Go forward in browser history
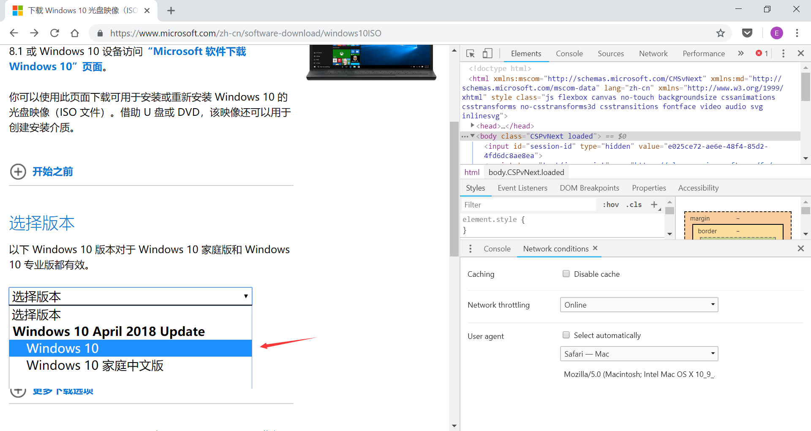The height and width of the screenshot is (431, 811). tap(34, 33)
